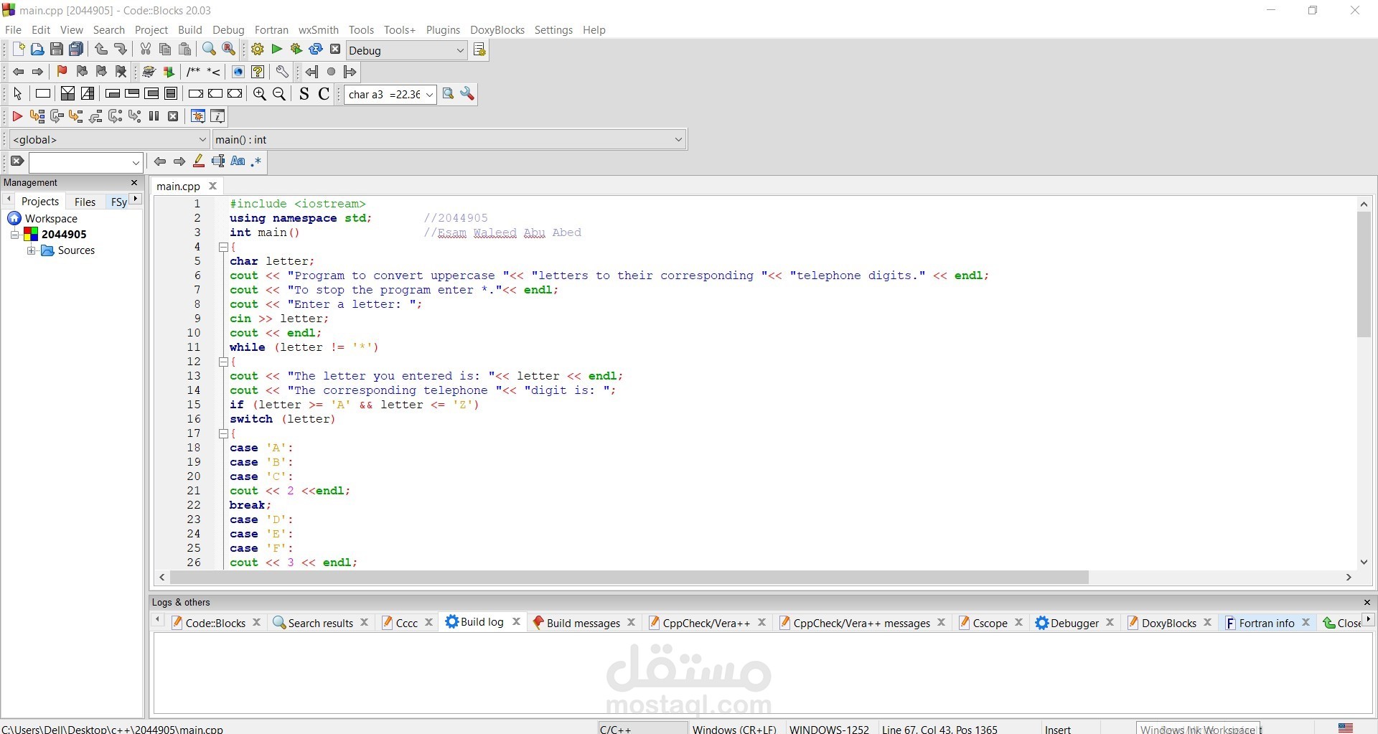Open the Debug build target dropdown
This screenshot has width=1378, height=734.
pos(407,50)
